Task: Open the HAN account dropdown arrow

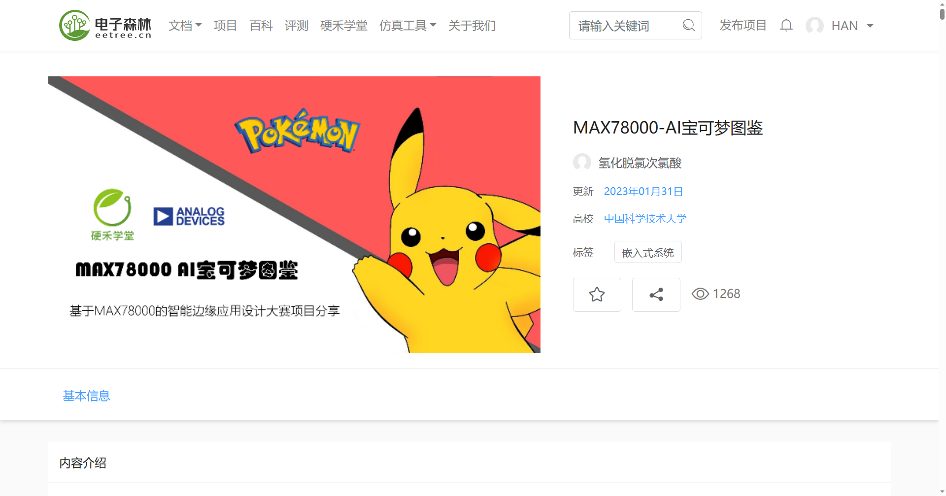Action: coord(870,26)
